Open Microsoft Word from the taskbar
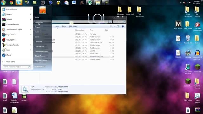This screenshot has width=203, height=114. pyautogui.click(x=74, y=3)
